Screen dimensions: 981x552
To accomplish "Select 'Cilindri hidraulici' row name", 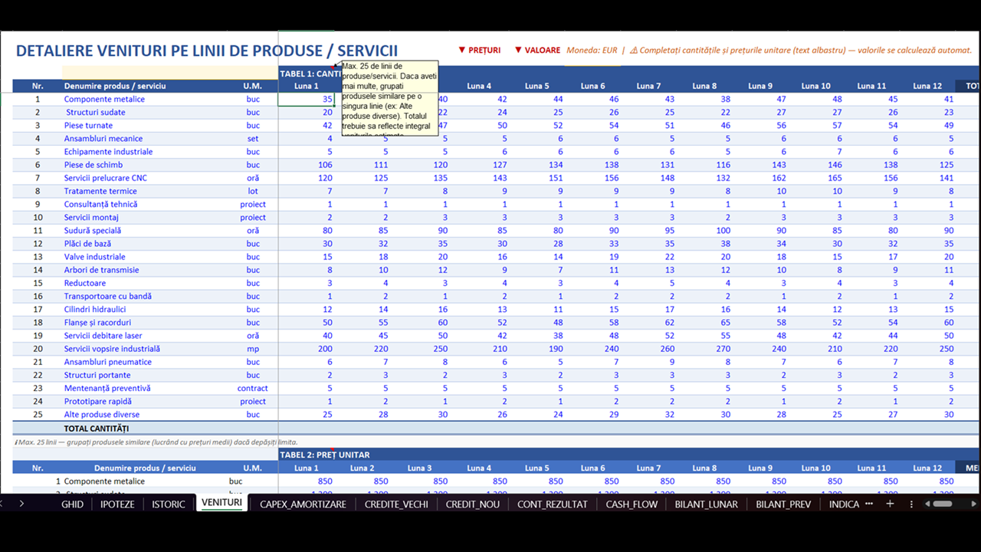I will point(95,309).
